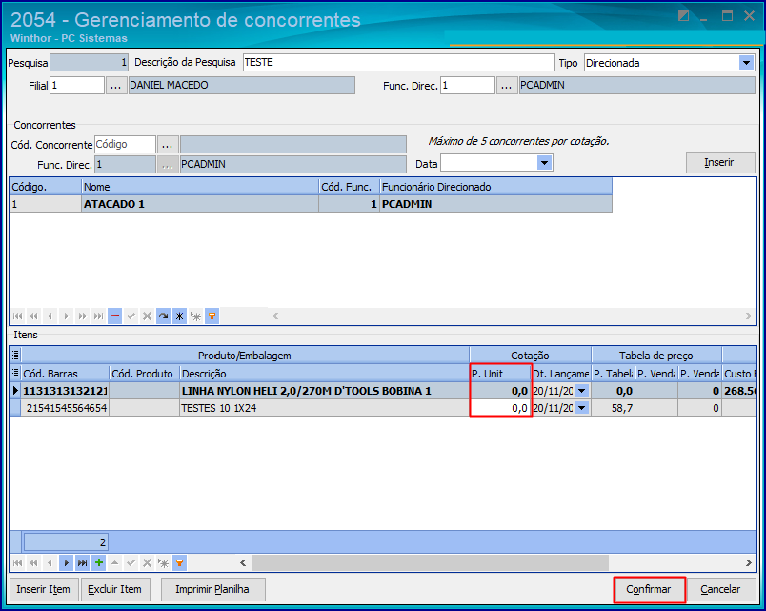Click the last-record icon in Concorrentes navigator

[x=99, y=316]
